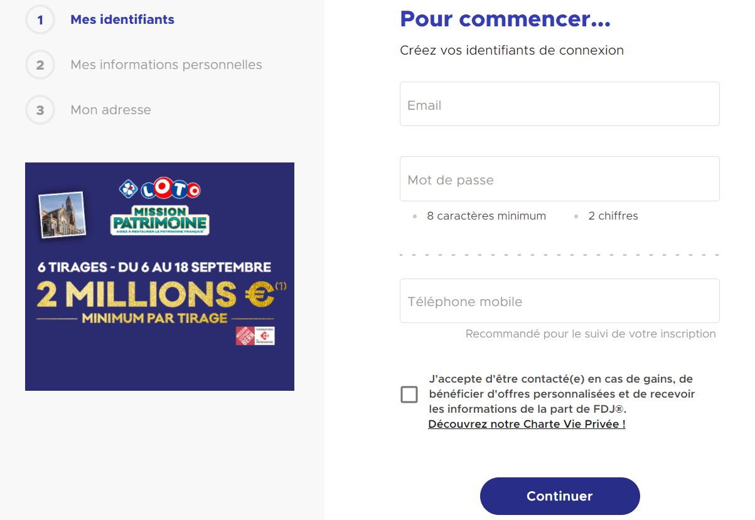
Task: Go to Mes identifiants step
Action: pos(122,19)
